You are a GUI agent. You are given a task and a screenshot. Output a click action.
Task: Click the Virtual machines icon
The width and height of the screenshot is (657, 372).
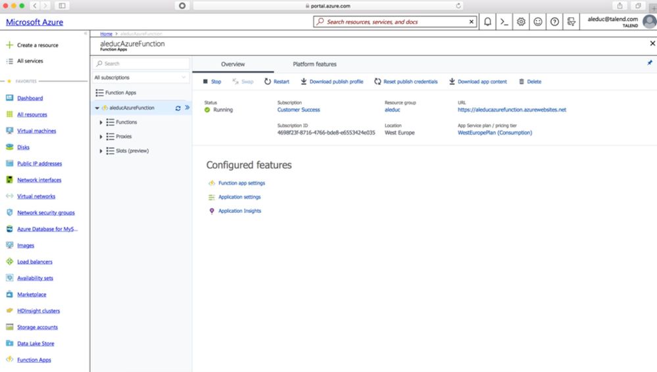pos(10,130)
